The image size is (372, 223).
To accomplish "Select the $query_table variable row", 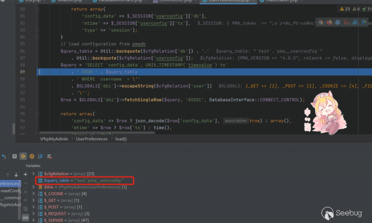I will pos(83,181).
